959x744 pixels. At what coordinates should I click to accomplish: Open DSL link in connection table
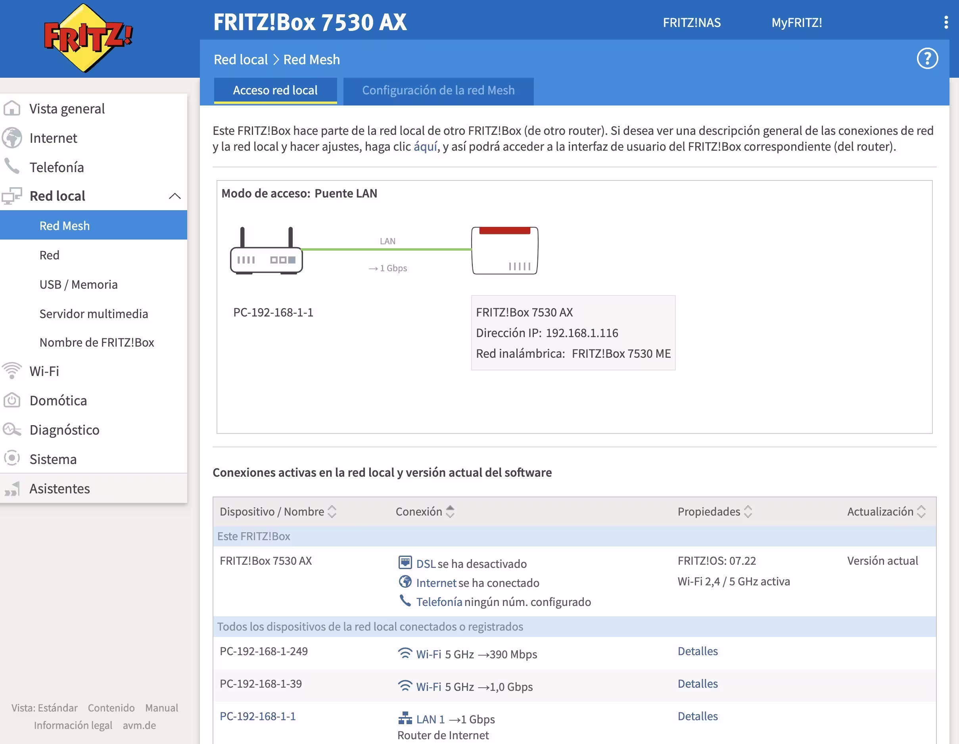[x=426, y=564]
